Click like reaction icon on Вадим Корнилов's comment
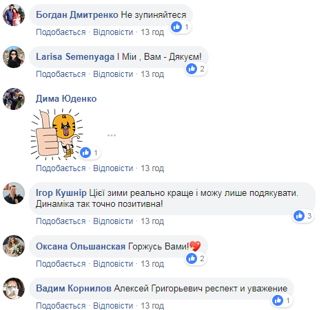Screen dimensions: 328x310 278,300
